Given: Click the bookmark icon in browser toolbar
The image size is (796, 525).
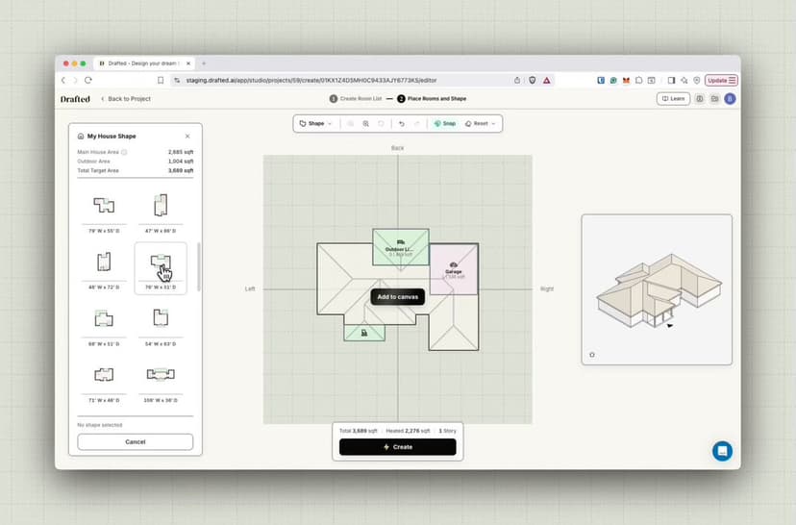Looking at the screenshot, I should point(161,80).
